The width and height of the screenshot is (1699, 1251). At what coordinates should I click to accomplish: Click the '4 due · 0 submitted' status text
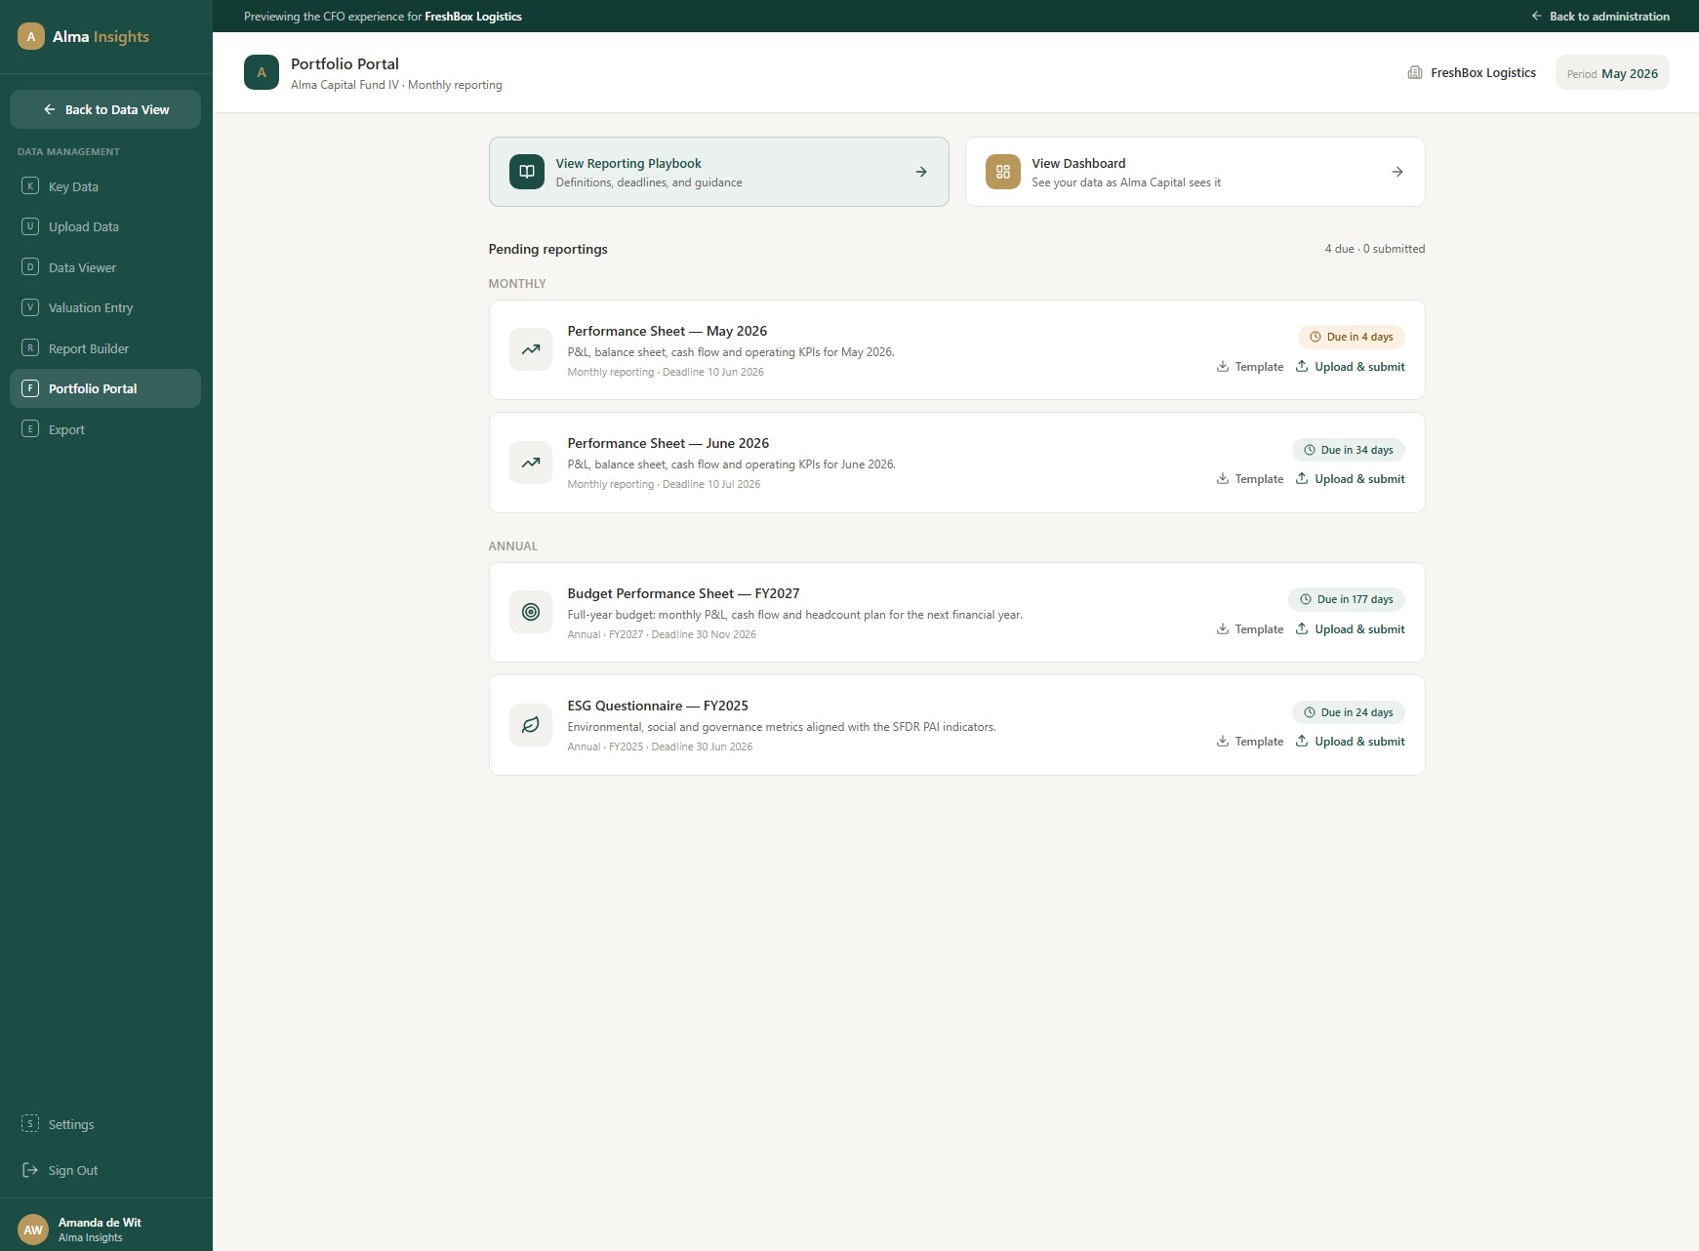click(1375, 249)
